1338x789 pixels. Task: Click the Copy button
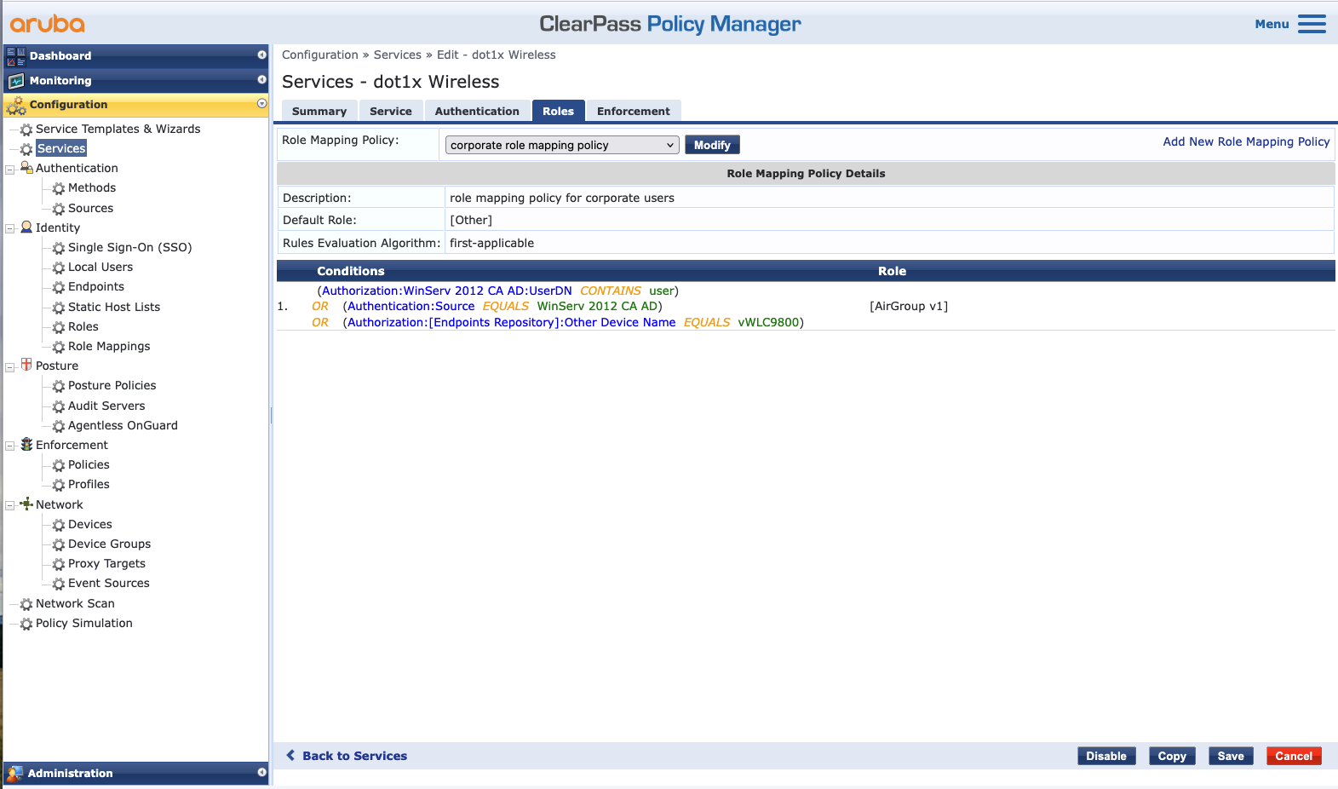[x=1172, y=756]
